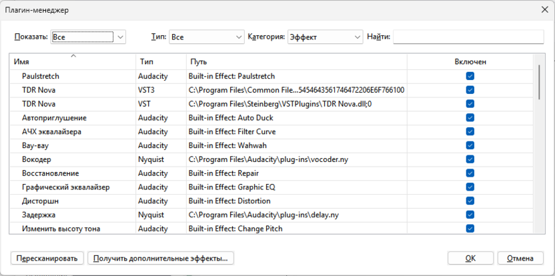Sort by the Тип column header
The width and height of the screenshot is (555, 276).
pos(161,61)
